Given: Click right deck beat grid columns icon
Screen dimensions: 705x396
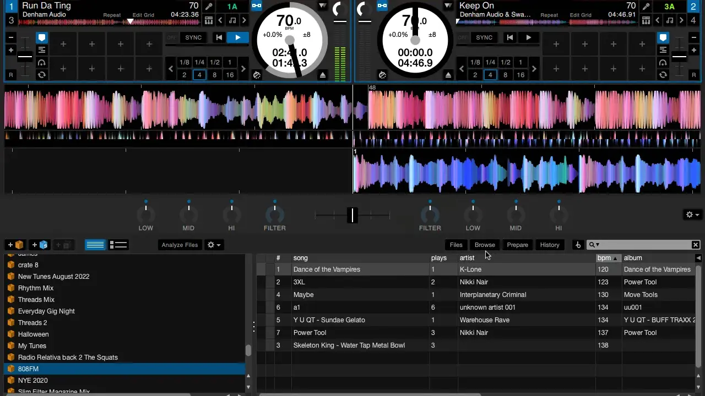Looking at the screenshot, I should (646, 20).
